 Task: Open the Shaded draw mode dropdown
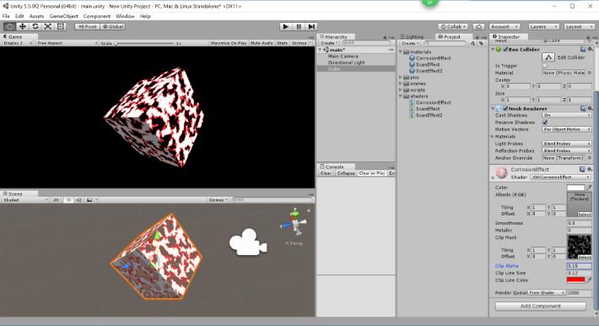(x=25, y=199)
